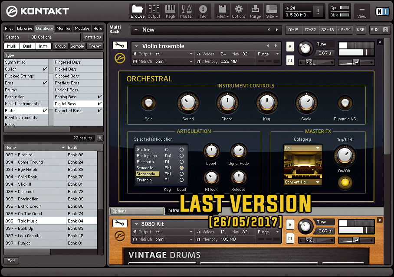Remove 8080 Kit from rack
394x277 pixels.
[380, 220]
